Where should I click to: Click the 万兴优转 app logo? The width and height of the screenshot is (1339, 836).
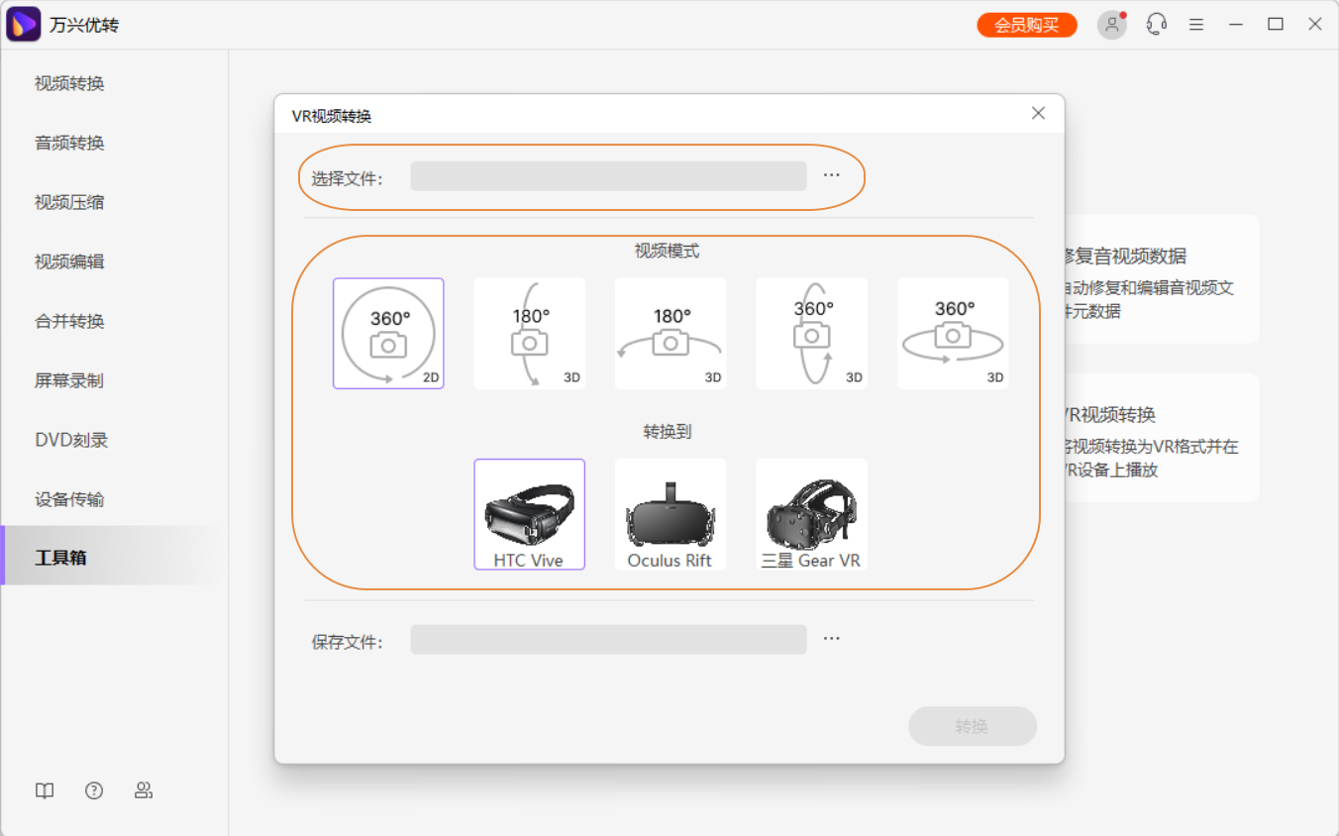(x=22, y=23)
